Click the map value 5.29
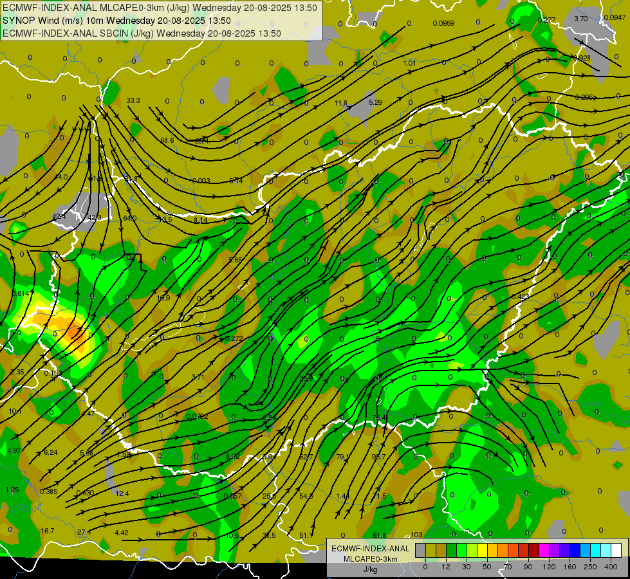The width and height of the screenshot is (630, 579). 376,102
